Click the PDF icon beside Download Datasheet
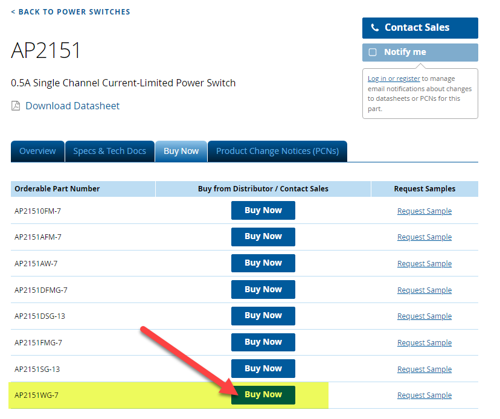500x419 pixels. tap(16, 106)
